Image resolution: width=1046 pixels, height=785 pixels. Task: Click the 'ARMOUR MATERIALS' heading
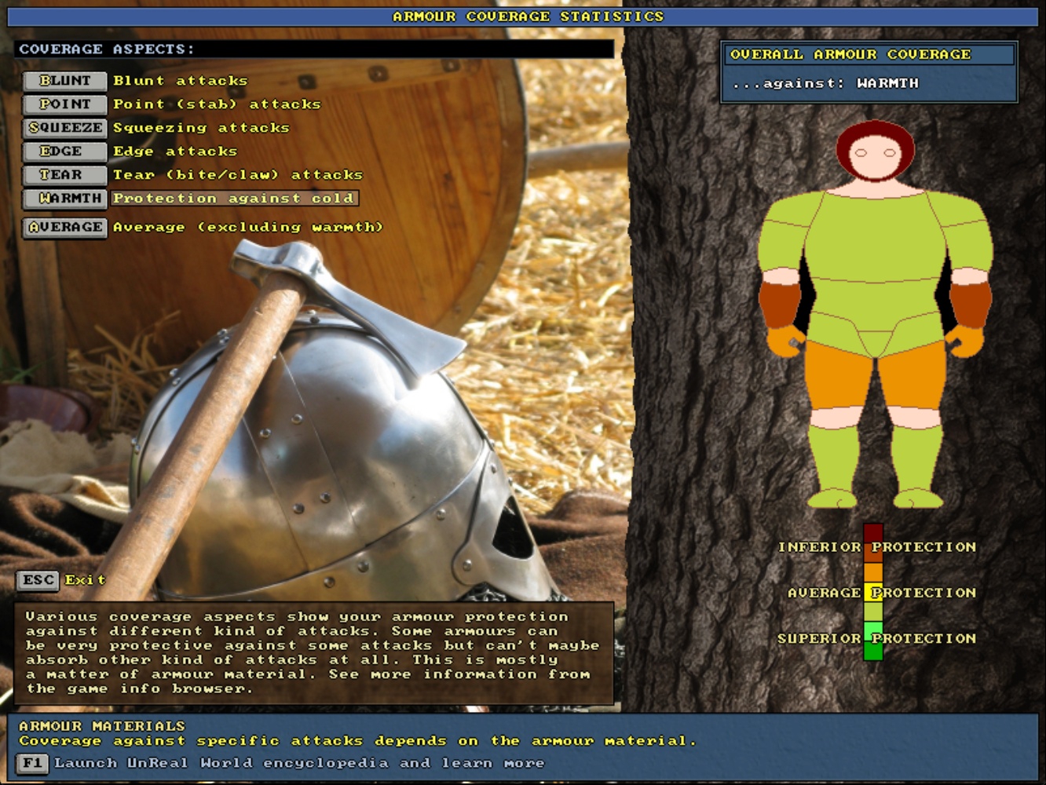[x=102, y=726]
